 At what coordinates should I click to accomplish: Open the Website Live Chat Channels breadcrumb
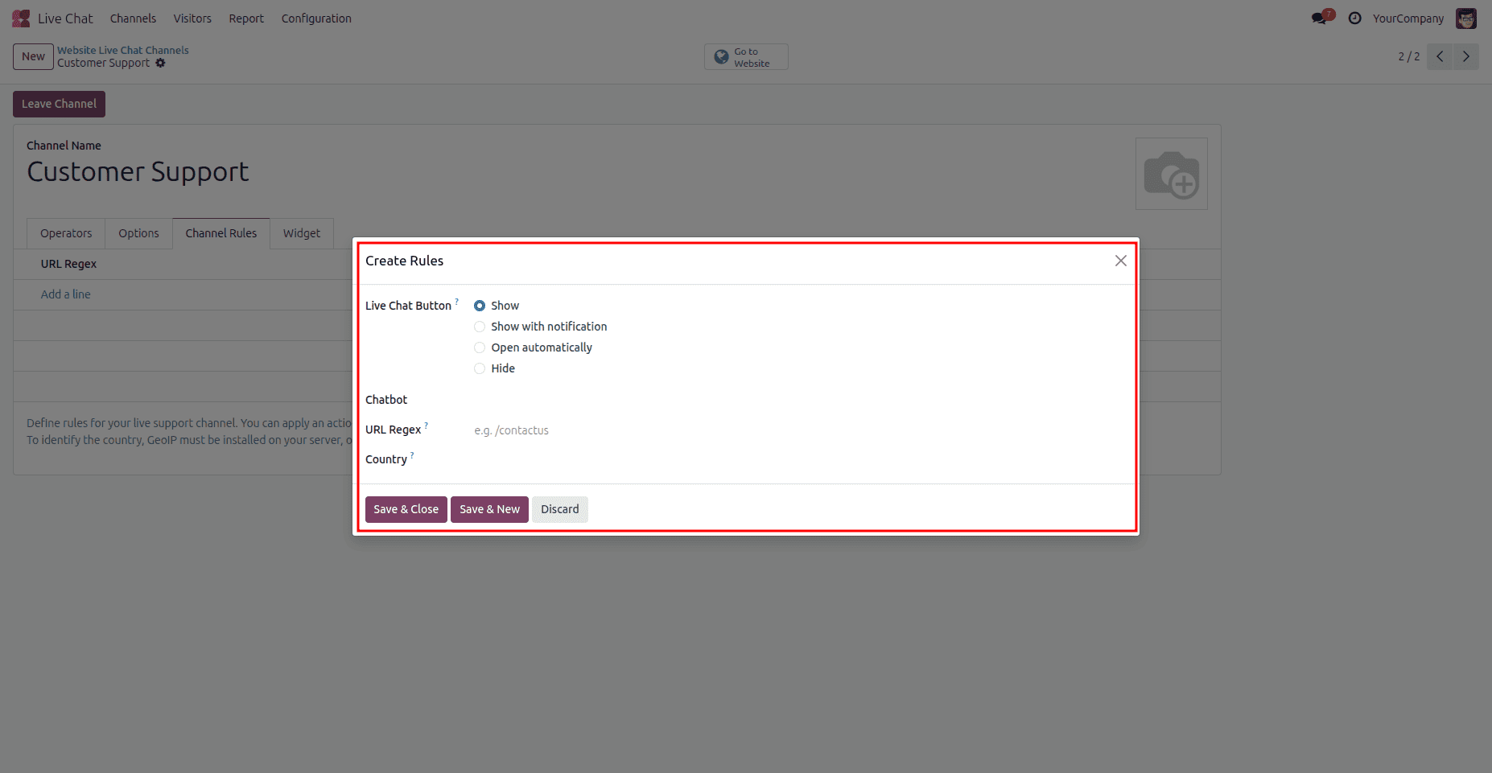tap(122, 50)
